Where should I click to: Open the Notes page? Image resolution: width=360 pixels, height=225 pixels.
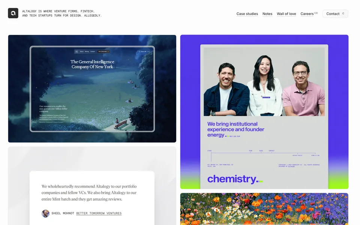click(x=267, y=14)
